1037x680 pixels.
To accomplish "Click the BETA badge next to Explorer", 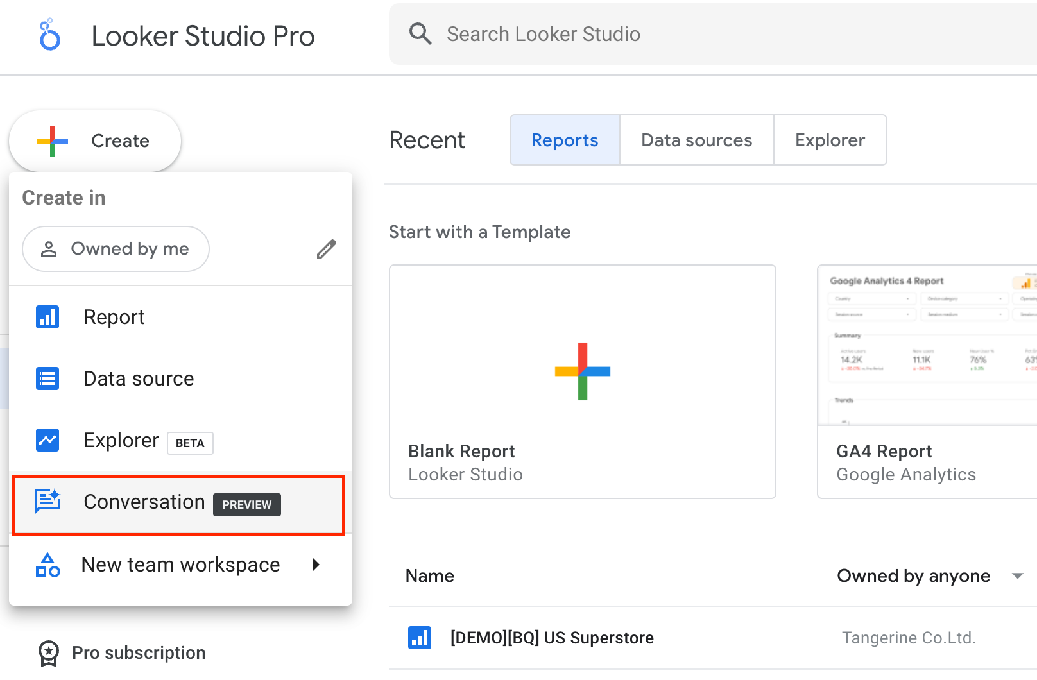I will coord(190,443).
